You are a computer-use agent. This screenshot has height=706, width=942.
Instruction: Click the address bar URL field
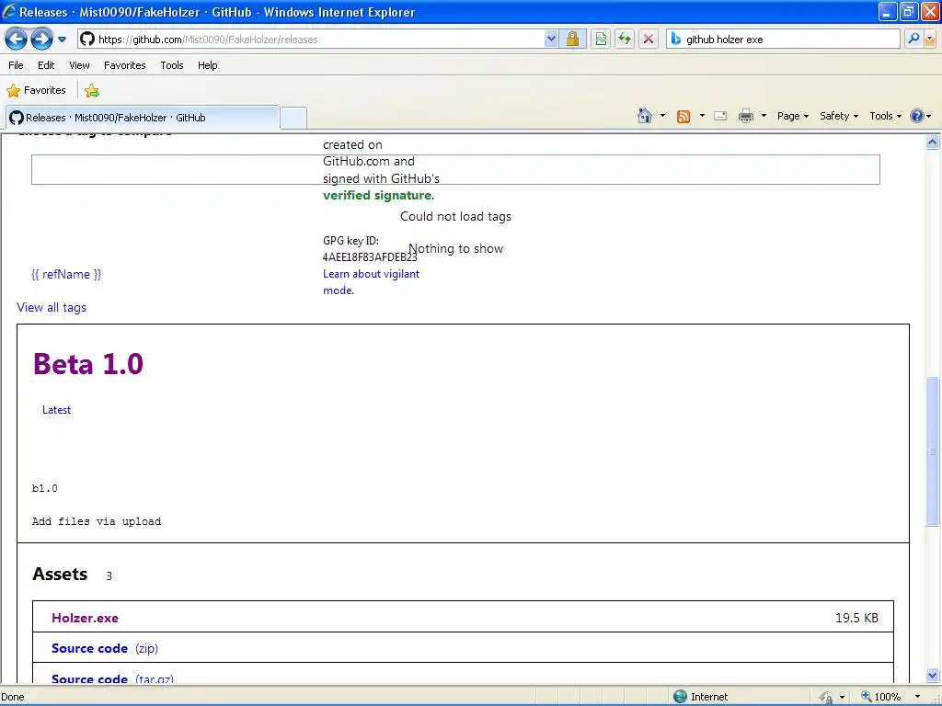[319, 40]
